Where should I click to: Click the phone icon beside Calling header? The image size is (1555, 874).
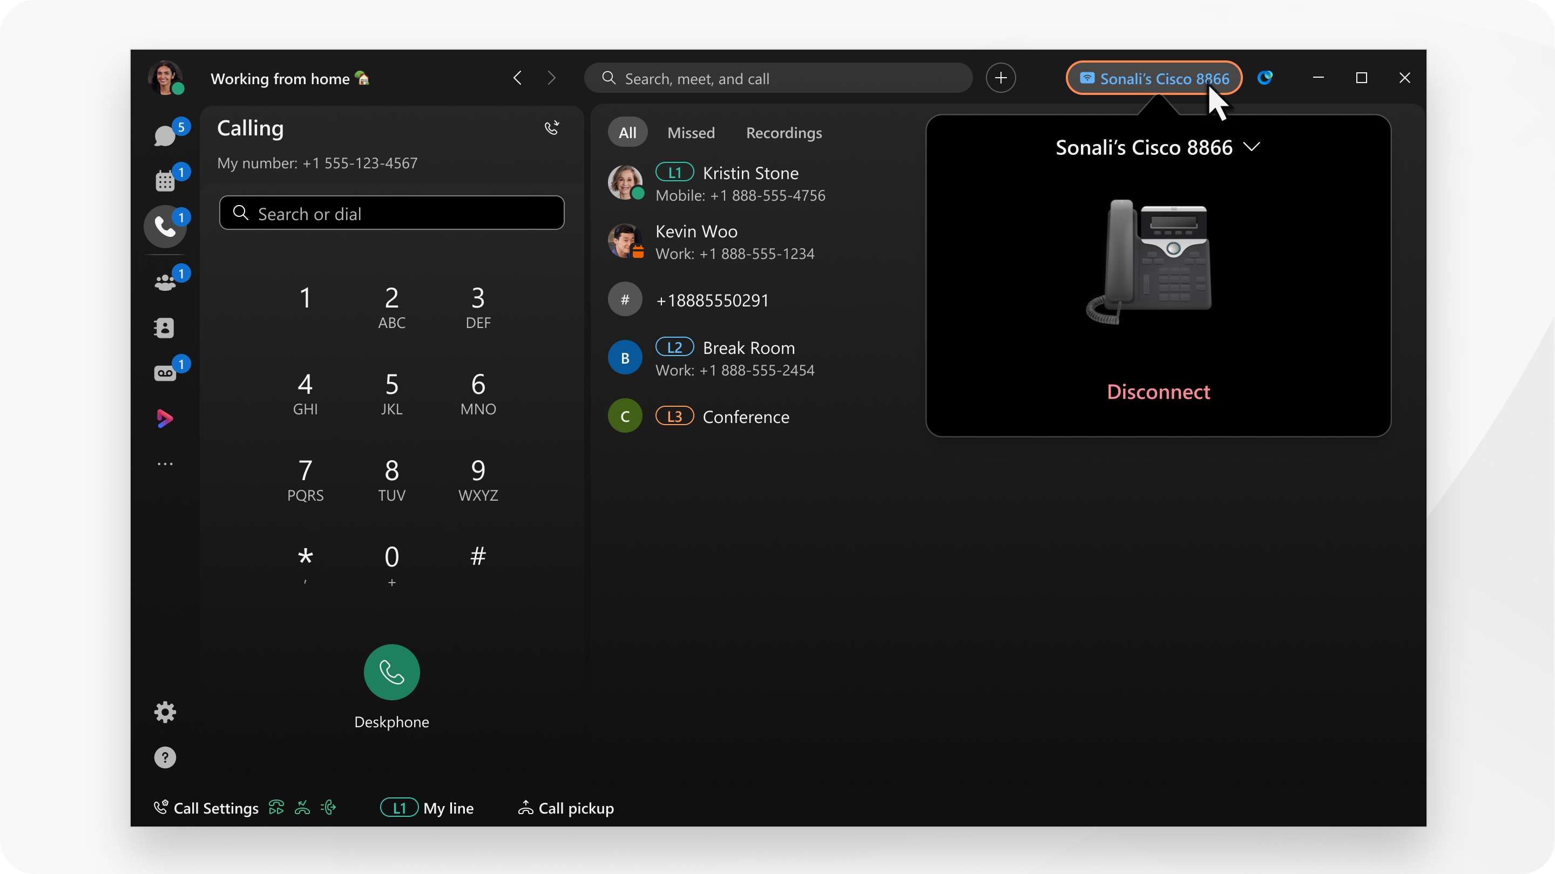(x=552, y=128)
